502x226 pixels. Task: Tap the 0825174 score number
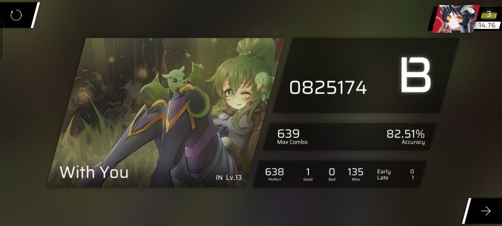click(328, 88)
